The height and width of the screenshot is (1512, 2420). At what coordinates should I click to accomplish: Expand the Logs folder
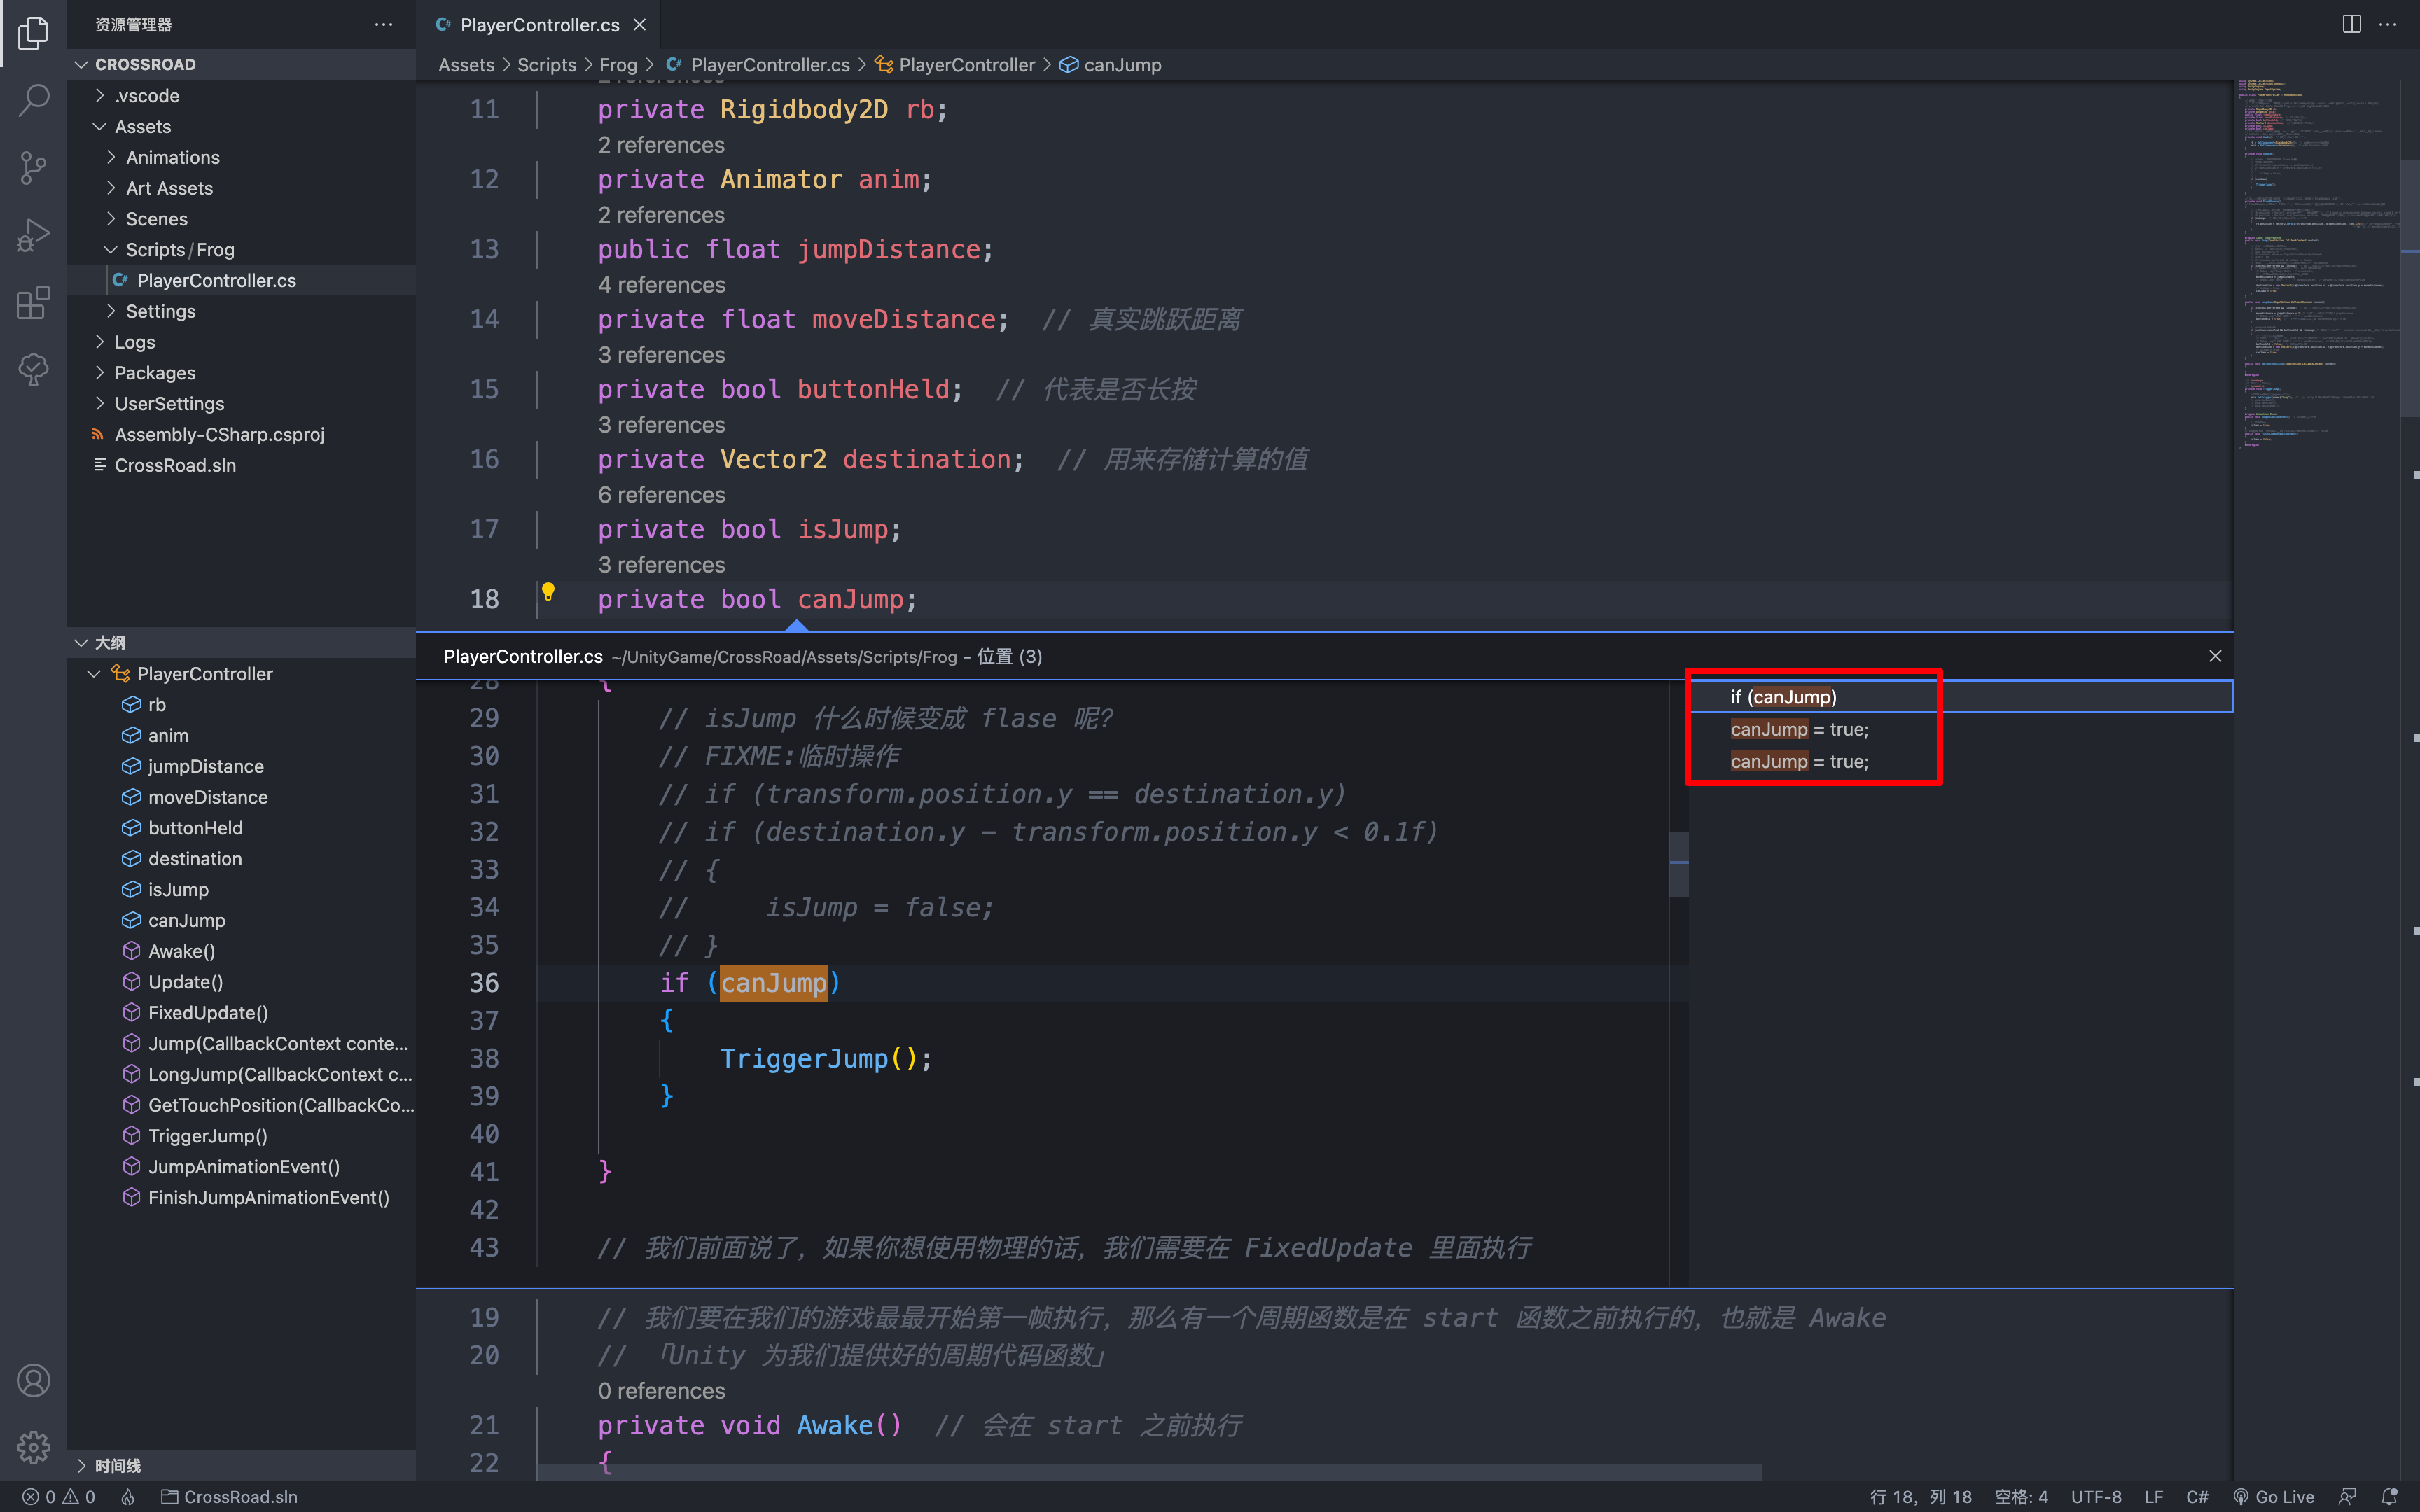[x=241, y=342]
